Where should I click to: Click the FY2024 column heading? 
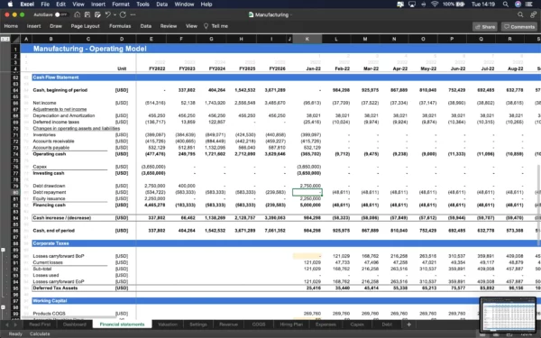(216, 69)
